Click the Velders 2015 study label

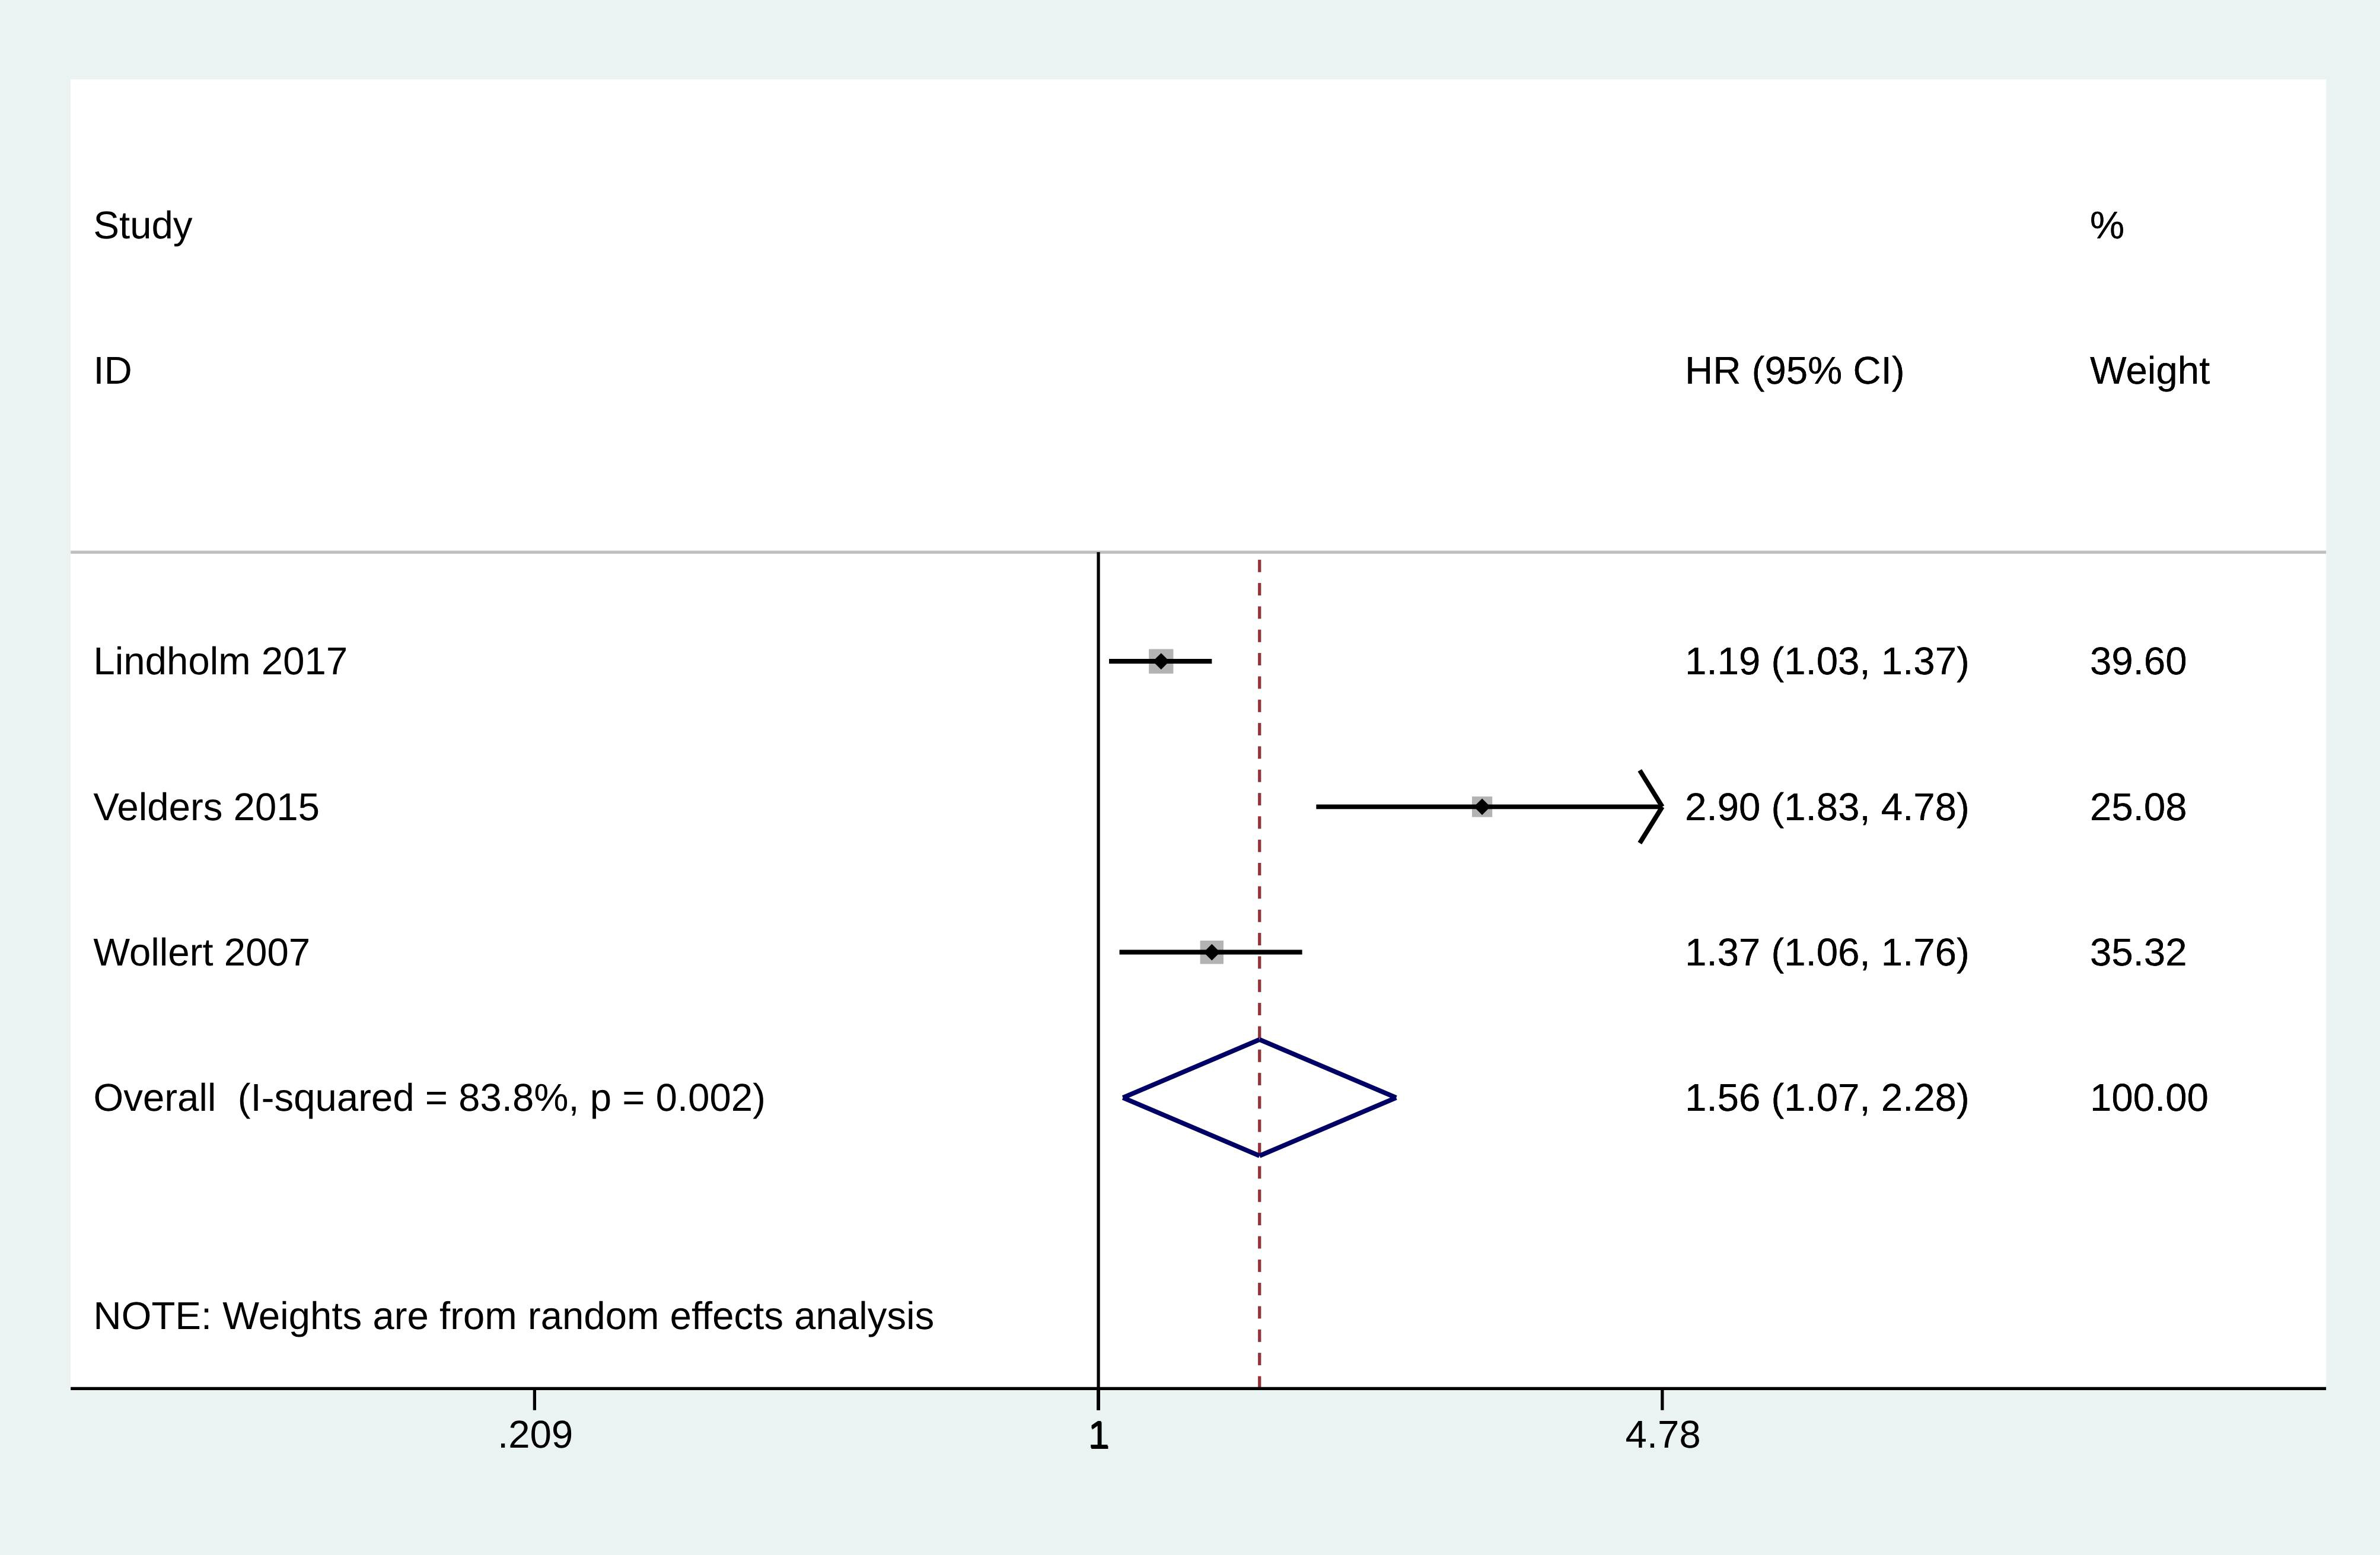point(206,807)
